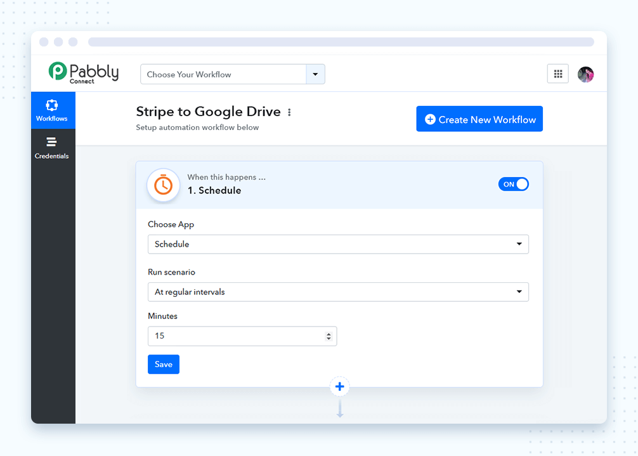The width and height of the screenshot is (638, 456).
Task: Open the Run scenario dropdown
Action: coord(338,292)
